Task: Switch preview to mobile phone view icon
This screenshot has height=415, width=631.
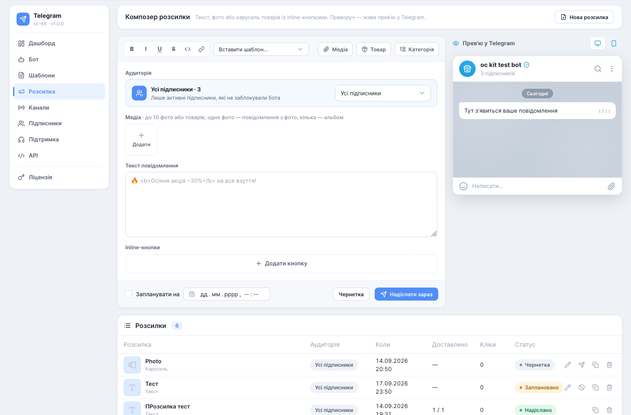Action: (614, 43)
